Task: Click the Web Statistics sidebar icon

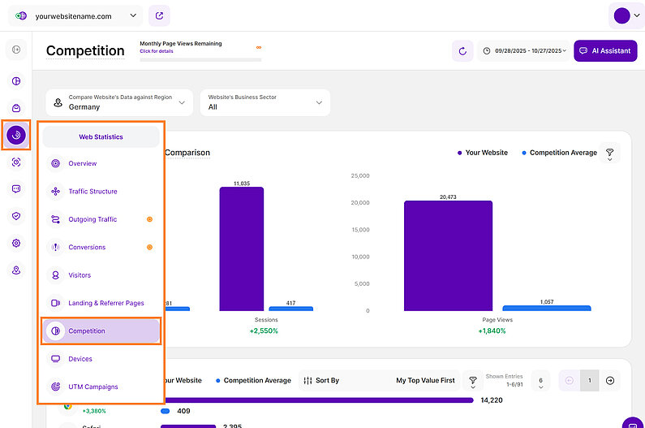Action: tap(16, 135)
